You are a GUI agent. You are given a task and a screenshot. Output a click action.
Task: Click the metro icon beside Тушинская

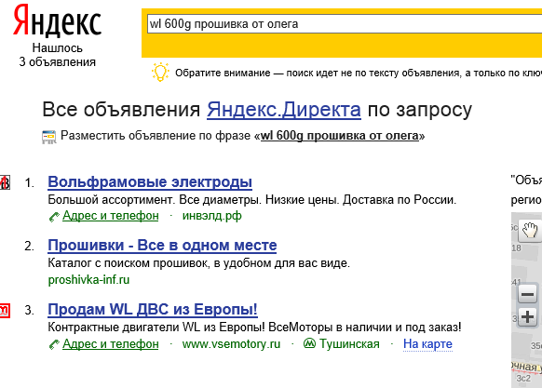click(x=309, y=343)
